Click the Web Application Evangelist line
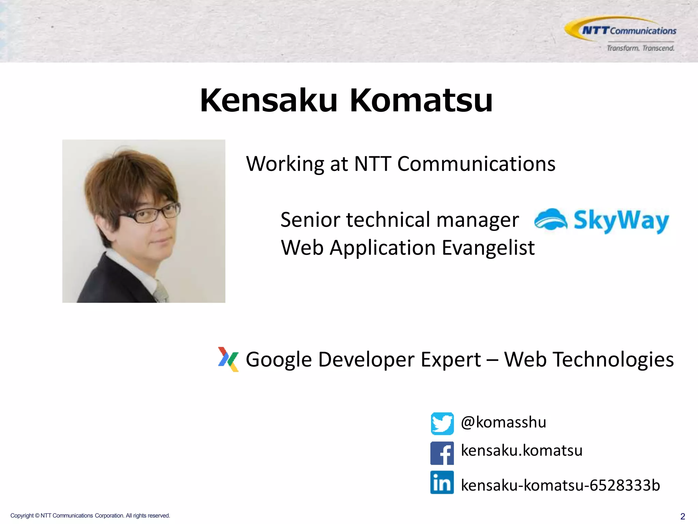 tap(408, 247)
